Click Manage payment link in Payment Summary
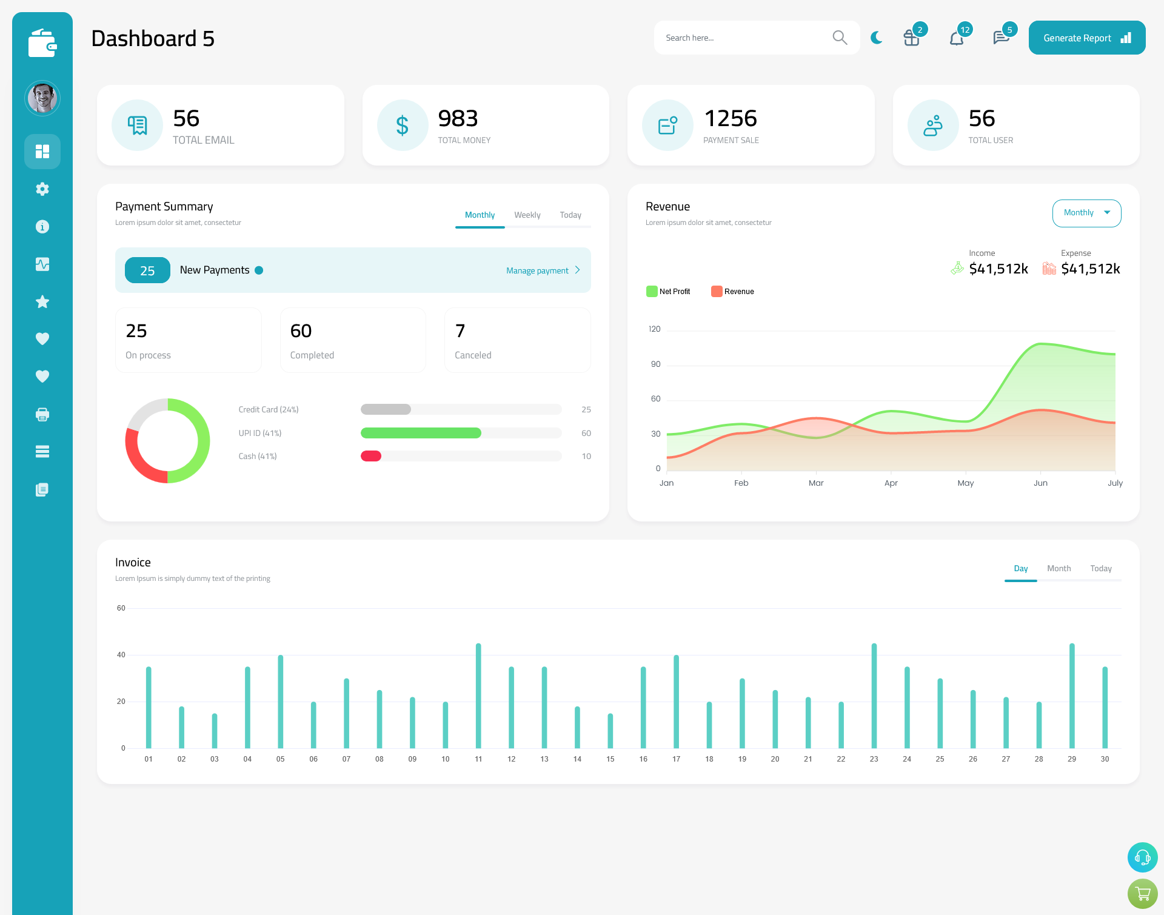The image size is (1164, 915). pyautogui.click(x=538, y=270)
